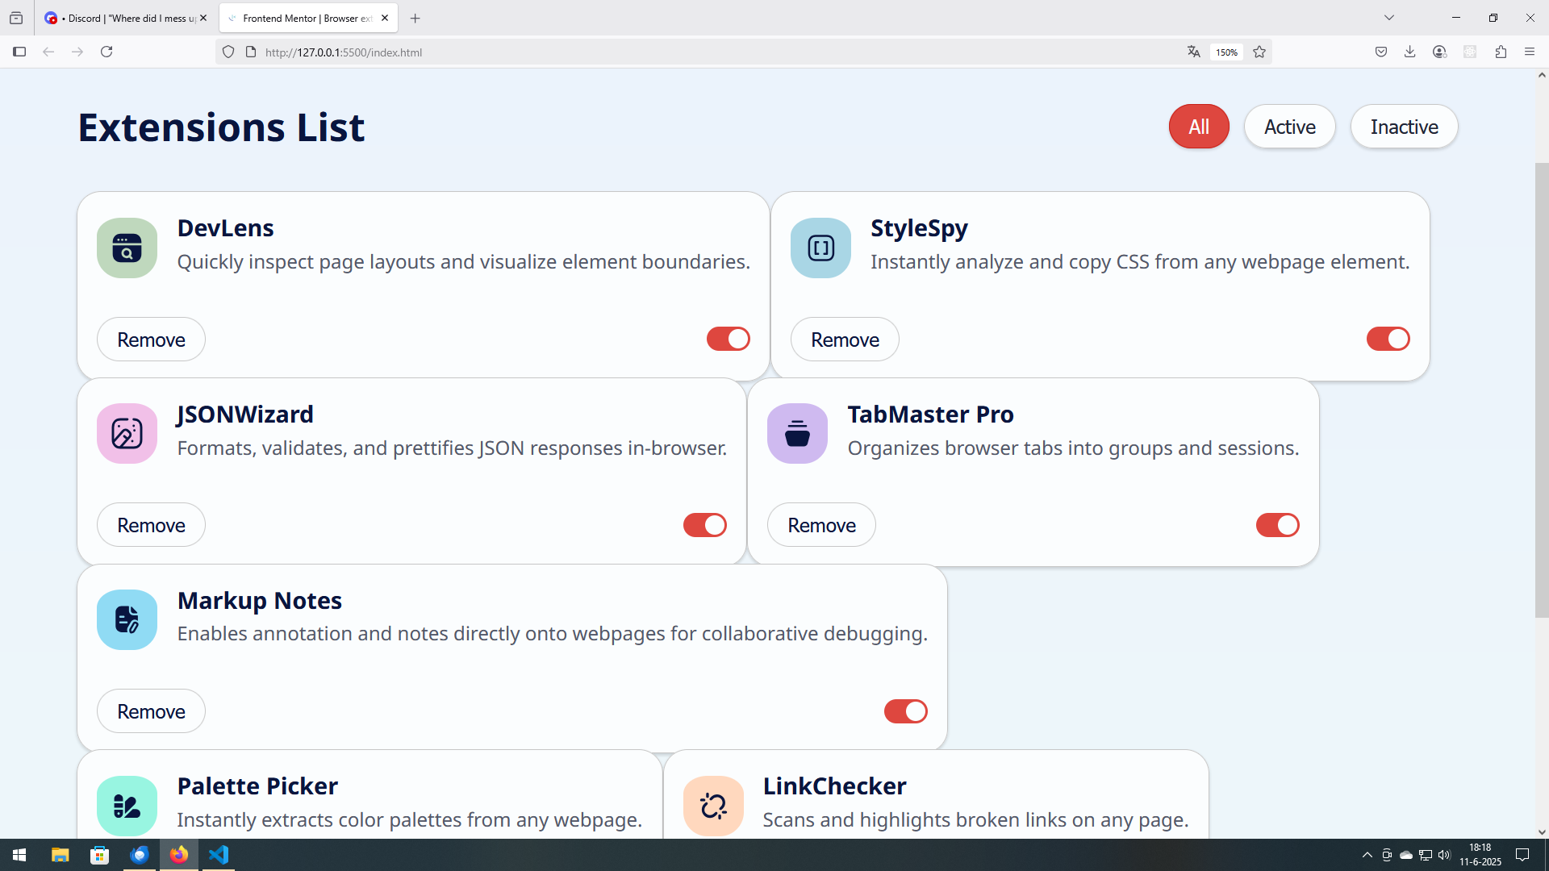Remove the JSONWizard extension

151,525
